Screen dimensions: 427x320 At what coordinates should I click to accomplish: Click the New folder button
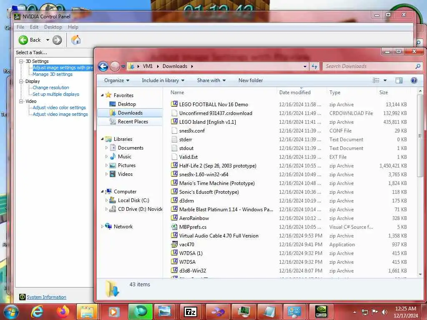(x=251, y=80)
